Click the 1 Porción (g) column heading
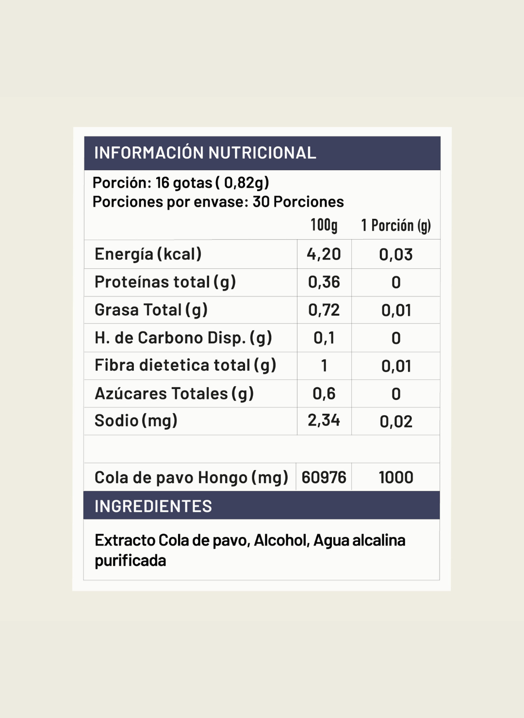The width and height of the screenshot is (524, 718). (396, 226)
